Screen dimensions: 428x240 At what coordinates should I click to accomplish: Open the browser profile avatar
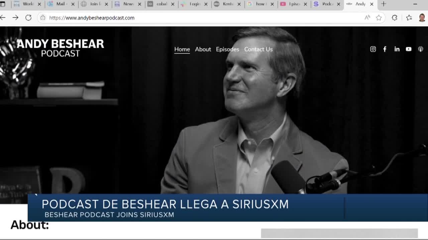coord(422,18)
